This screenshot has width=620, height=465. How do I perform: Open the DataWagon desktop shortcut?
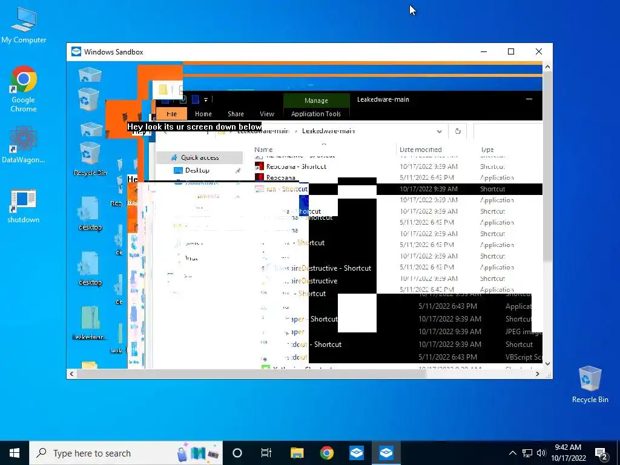(24, 144)
